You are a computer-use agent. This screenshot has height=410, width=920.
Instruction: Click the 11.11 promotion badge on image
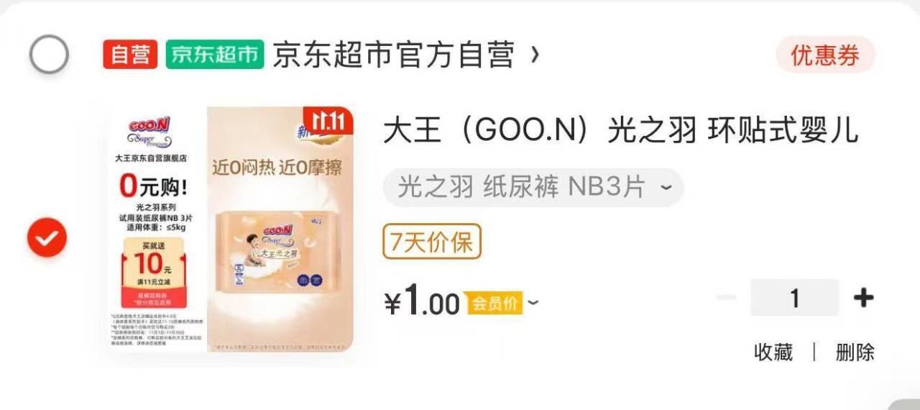(328, 120)
